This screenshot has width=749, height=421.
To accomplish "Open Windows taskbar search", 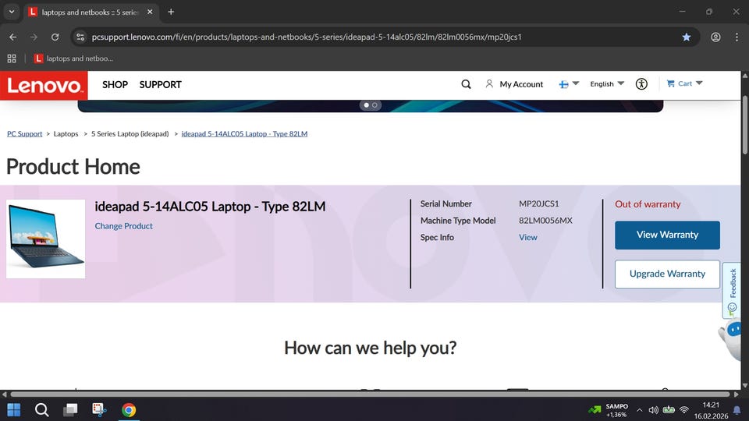I will [x=41, y=409].
